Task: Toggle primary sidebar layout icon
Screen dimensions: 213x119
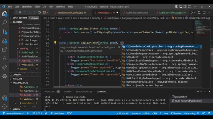Action: coord(177,7)
